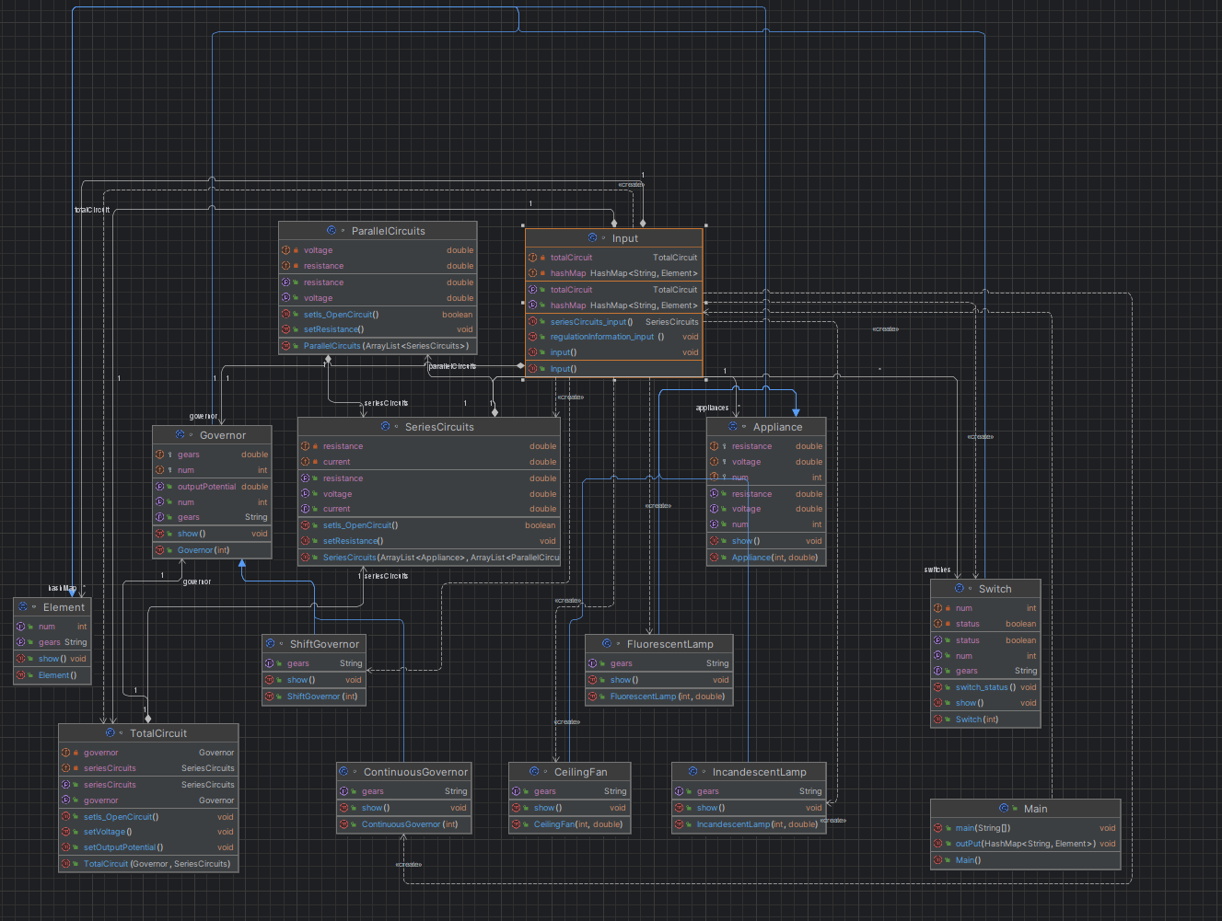Click the ContinuousGovernor class icon
Screen dimensions: 1222x921
[x=343, y=771]
